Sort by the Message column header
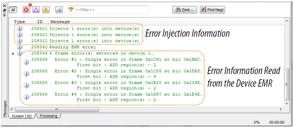The image size is (294, 128). pos(60,22)
